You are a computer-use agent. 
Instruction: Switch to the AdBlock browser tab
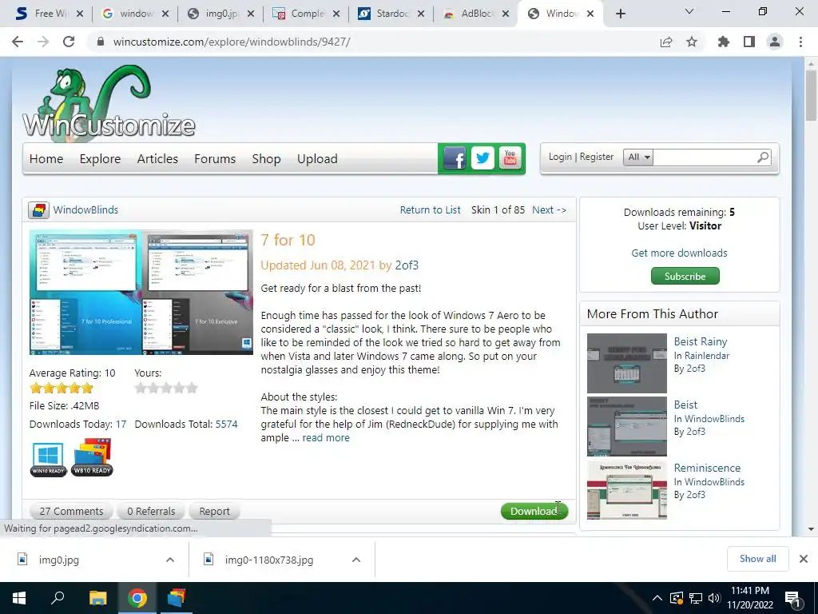(476, 14)
